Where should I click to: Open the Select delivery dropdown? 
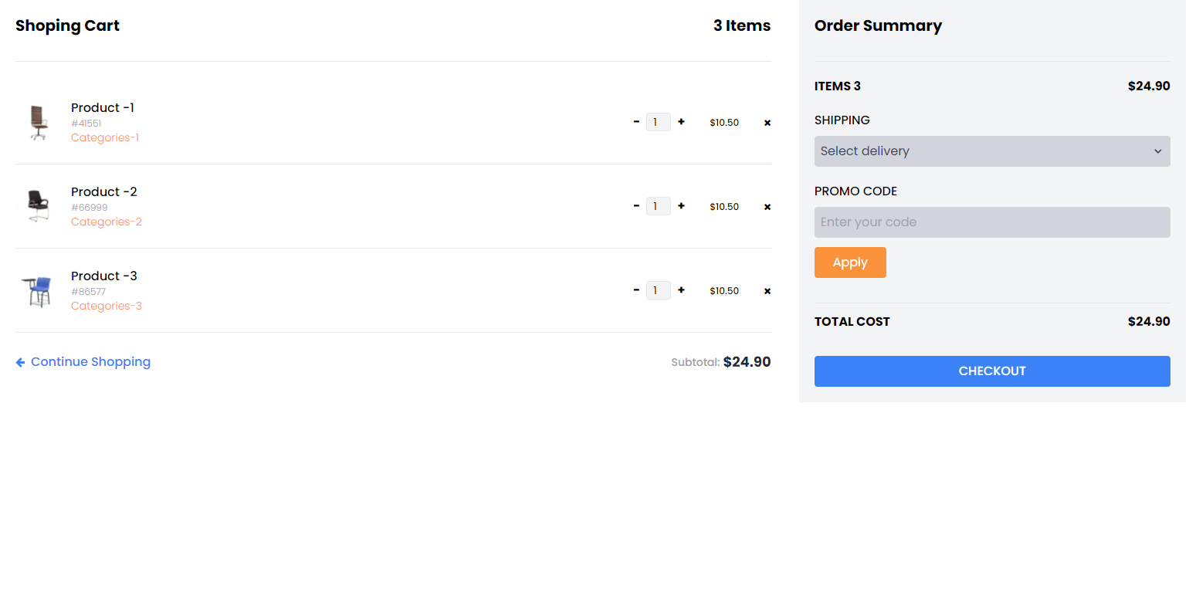point(992,151)
